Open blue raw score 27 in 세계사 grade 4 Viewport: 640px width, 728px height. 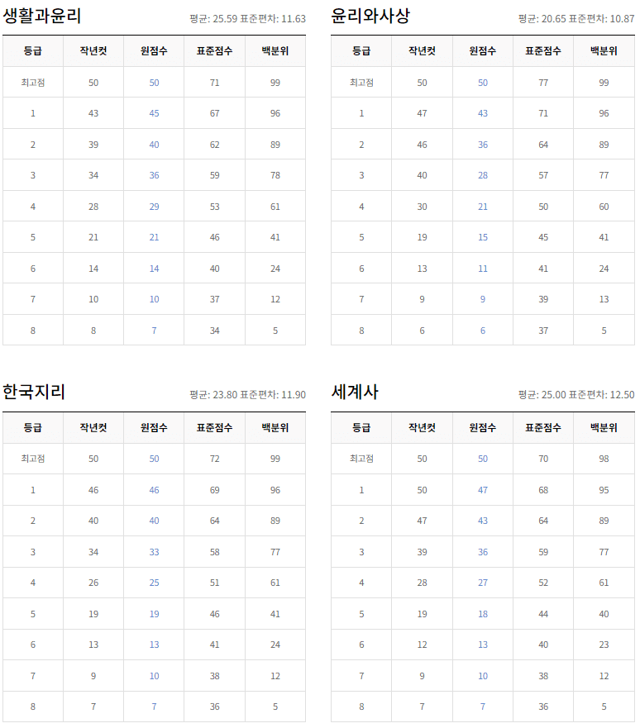(483, 583)
